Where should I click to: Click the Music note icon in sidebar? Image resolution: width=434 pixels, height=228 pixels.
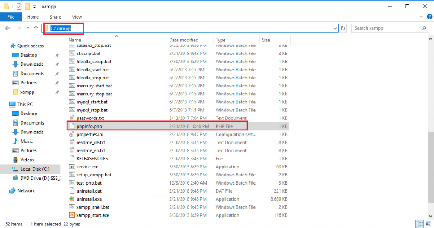[16, 141]
